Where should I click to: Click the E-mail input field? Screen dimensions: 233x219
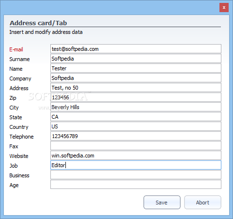pyautogui.click(x=136, y=49)
